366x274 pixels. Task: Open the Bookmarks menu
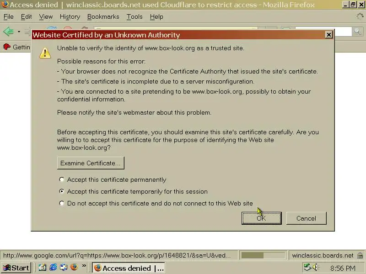click(103, 17)
